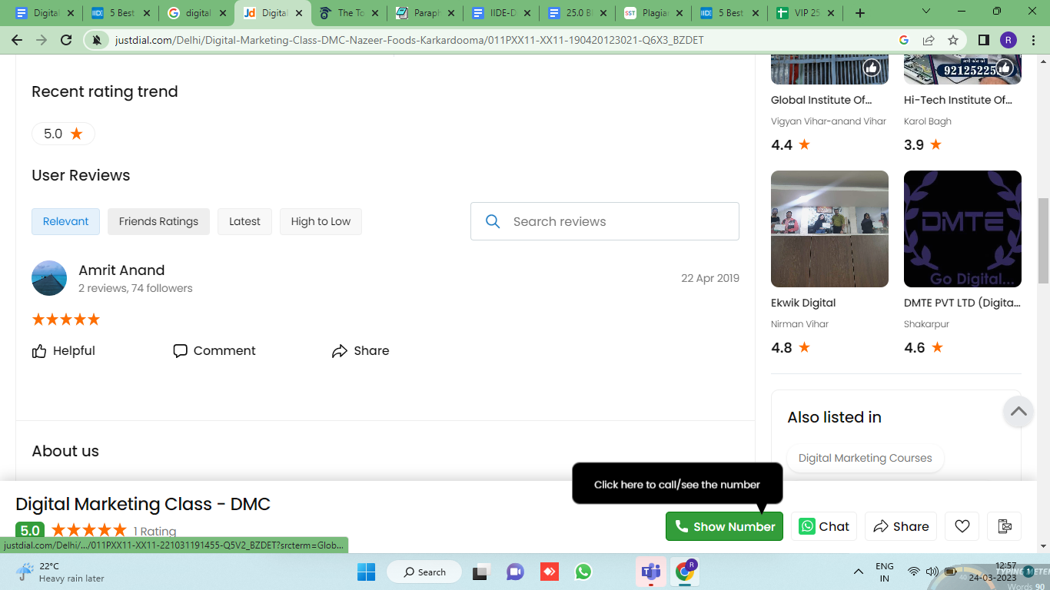Click the Google icon in address bar
This screenshot has height=590, width=1050.
click(x=904, y=40)
